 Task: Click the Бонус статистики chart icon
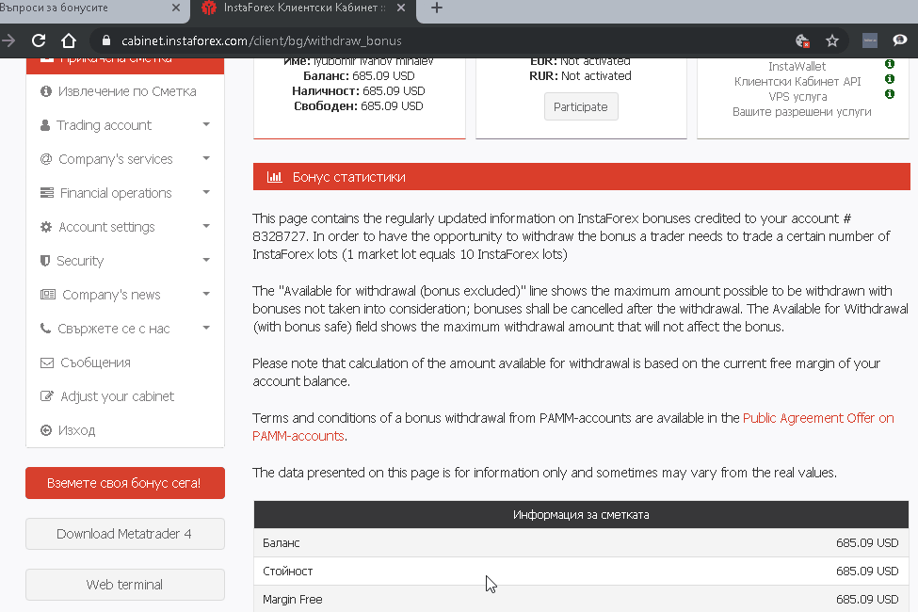(275, 176)
